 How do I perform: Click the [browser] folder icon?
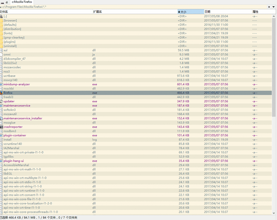coord(1,21)
